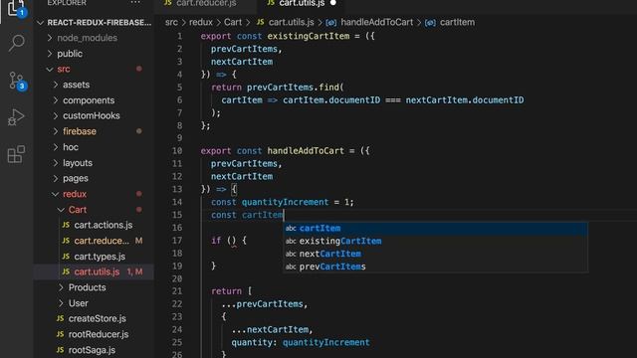The width and height of the screenshot is (637, 358).
Task: Open the Explorer view in activity bar
Action: [x=16, y=8]
